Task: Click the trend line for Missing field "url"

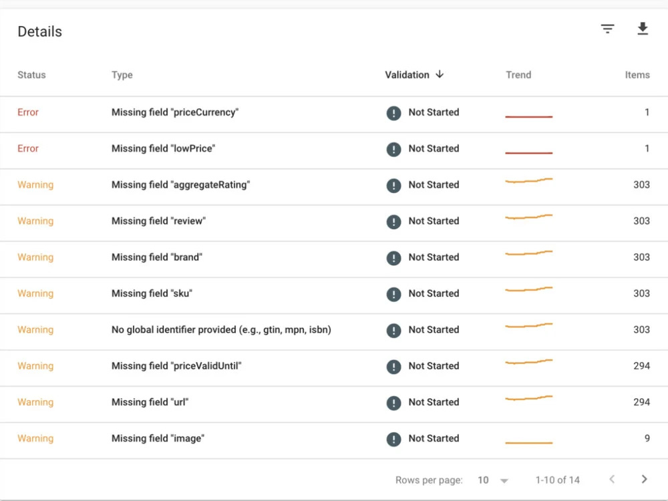Action: pos(528,398)
